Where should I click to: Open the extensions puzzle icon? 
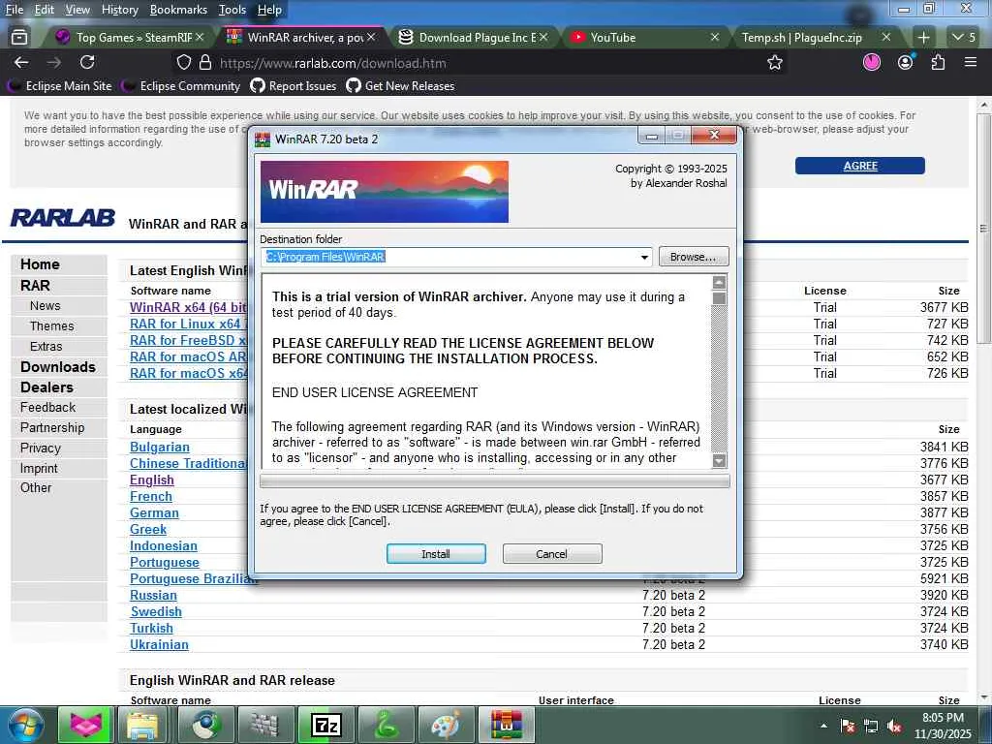938,62
